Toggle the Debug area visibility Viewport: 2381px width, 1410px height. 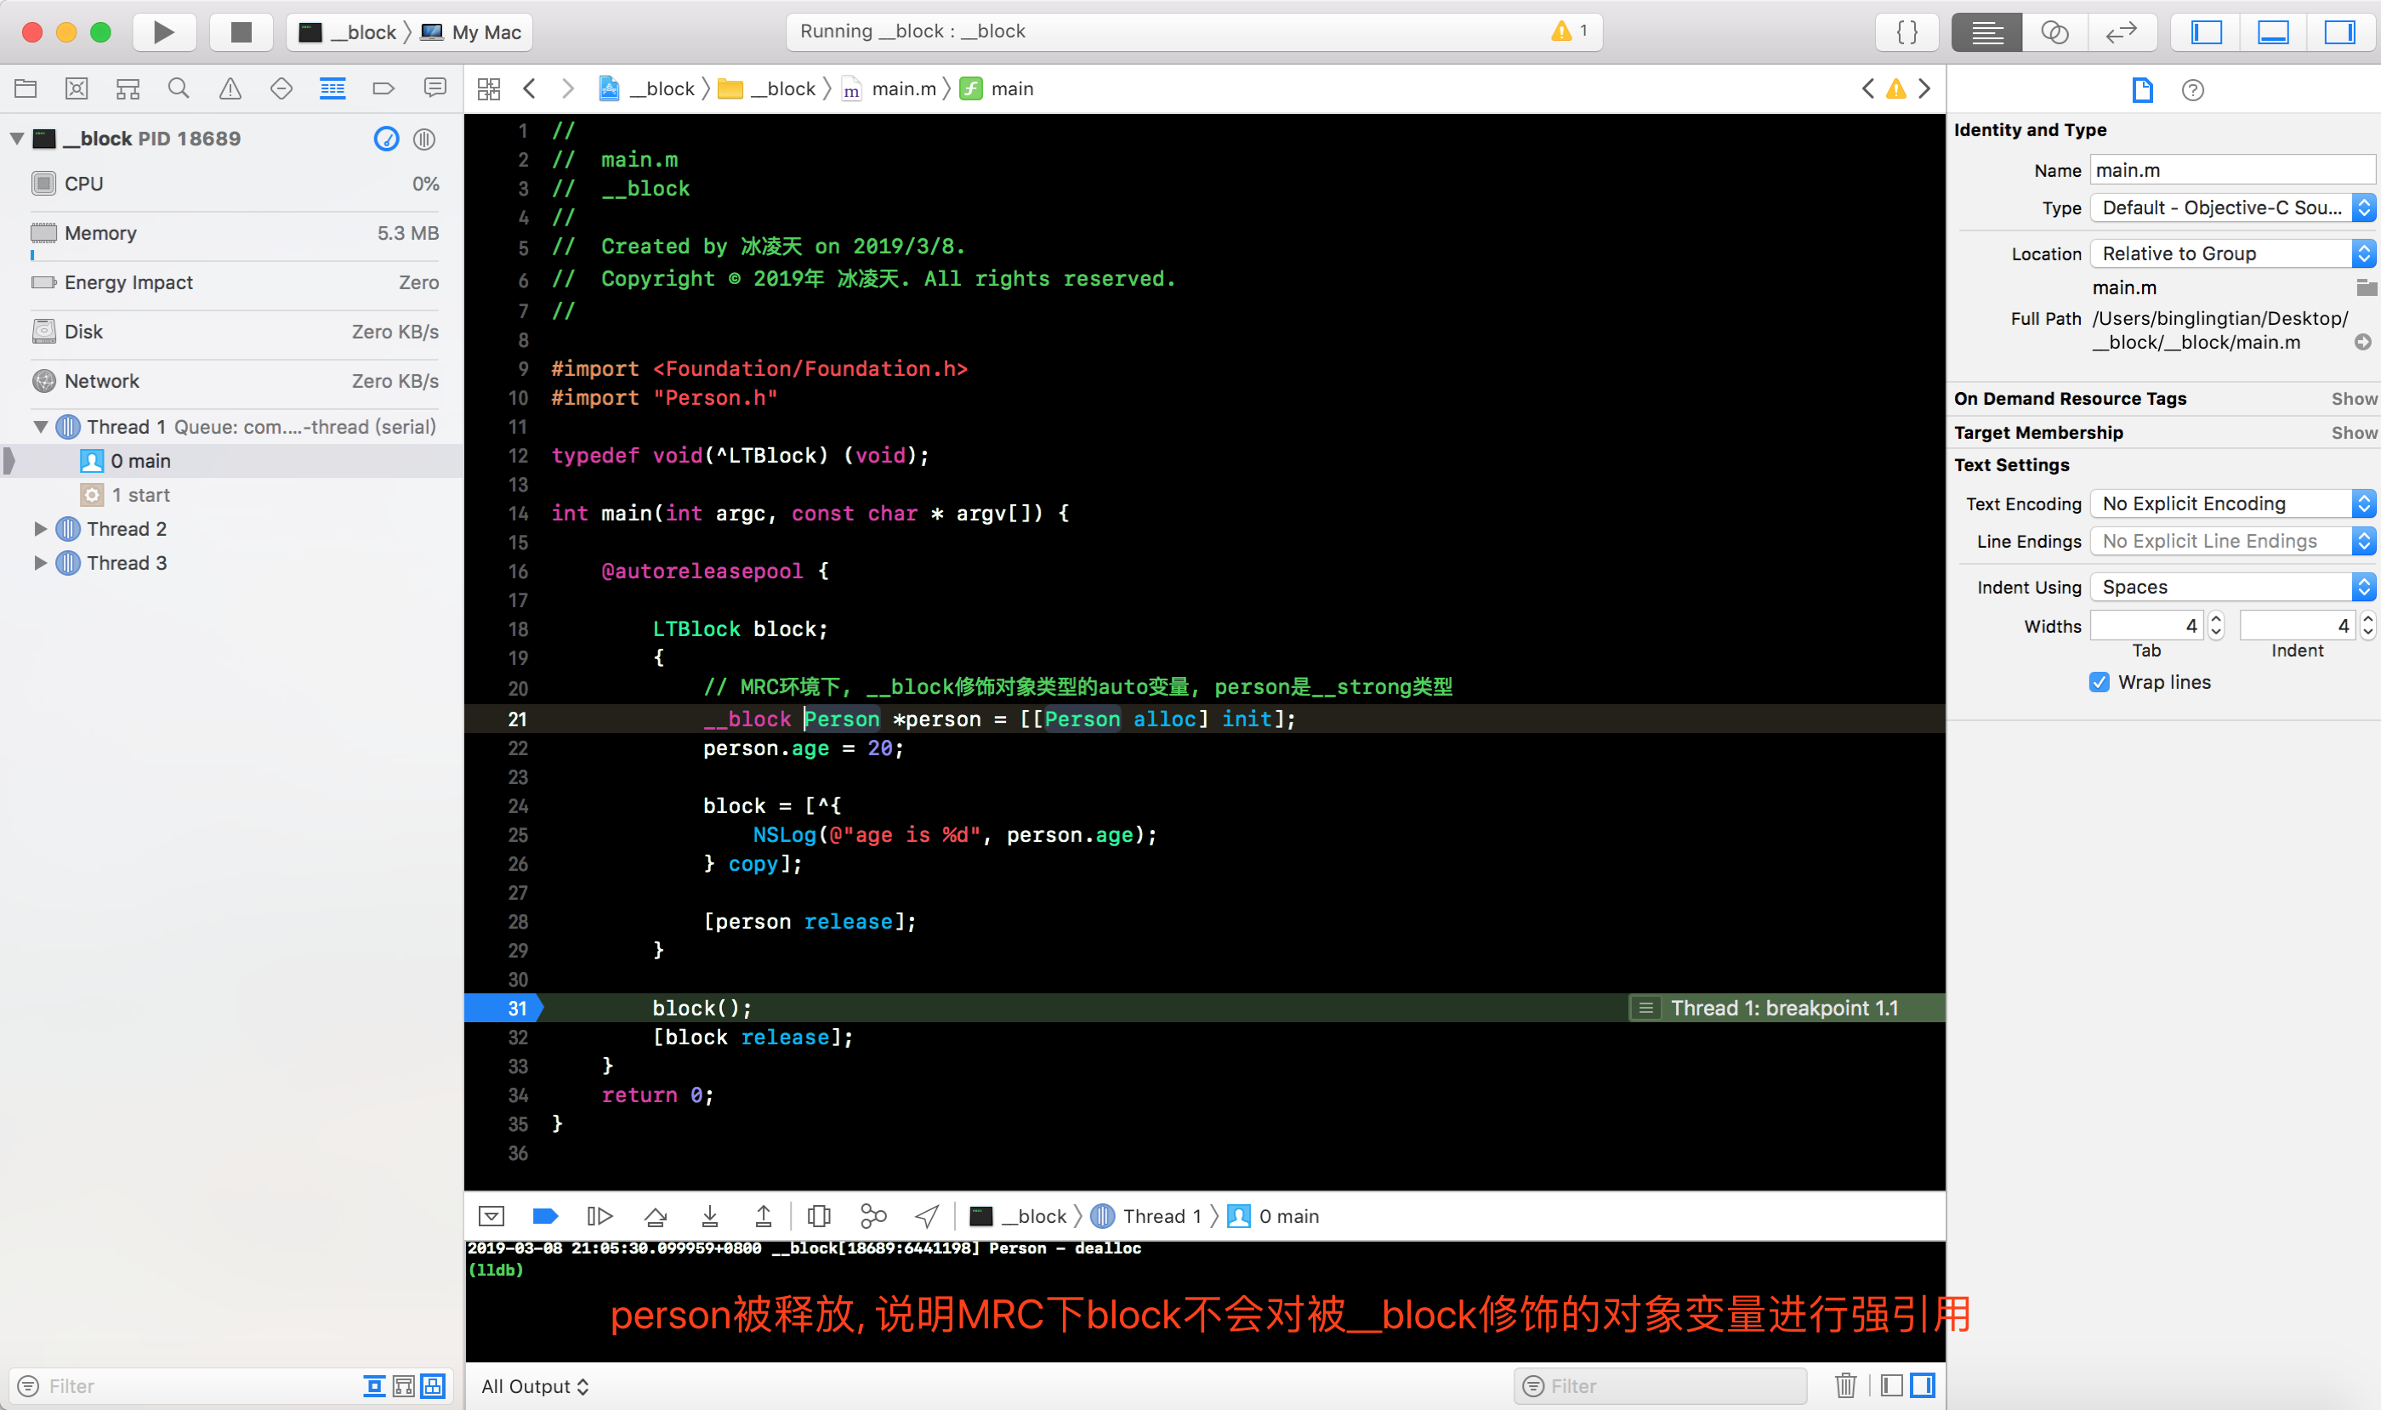pyautogui.click(x=2274, y=32)
